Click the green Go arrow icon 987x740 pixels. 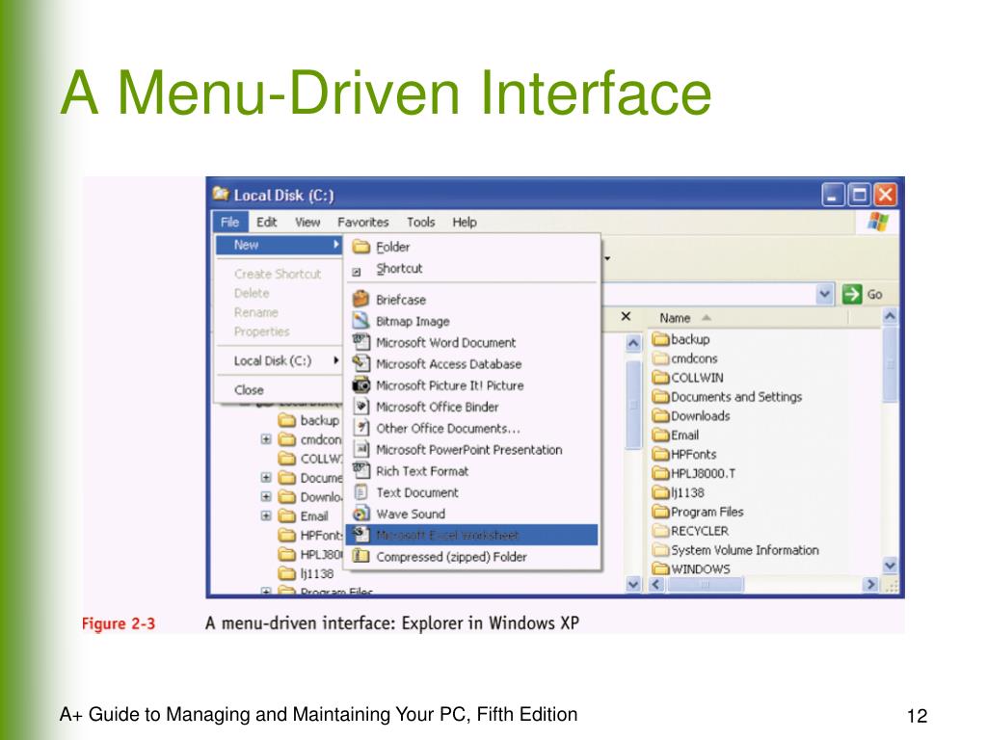(x=852, y=294)
